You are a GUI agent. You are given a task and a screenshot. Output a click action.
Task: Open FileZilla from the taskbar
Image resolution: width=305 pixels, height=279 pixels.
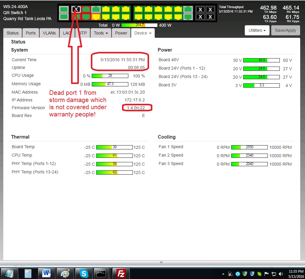[x=121, y=273]
